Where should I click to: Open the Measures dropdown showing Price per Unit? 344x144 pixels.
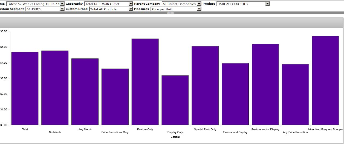[x=199, y=9]
